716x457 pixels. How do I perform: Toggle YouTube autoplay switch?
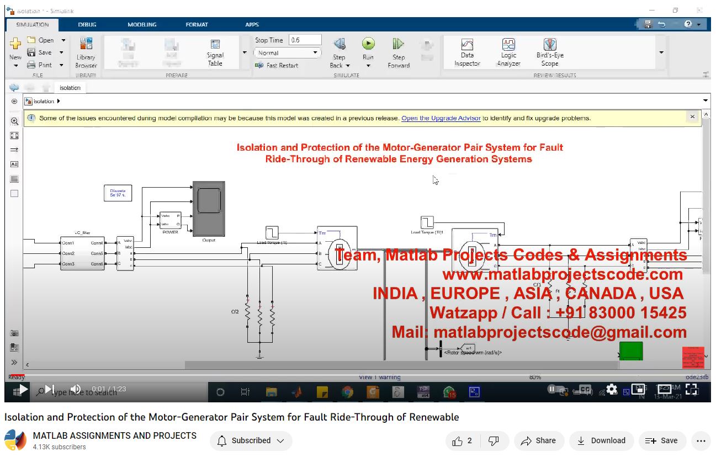tap(557, 389)
